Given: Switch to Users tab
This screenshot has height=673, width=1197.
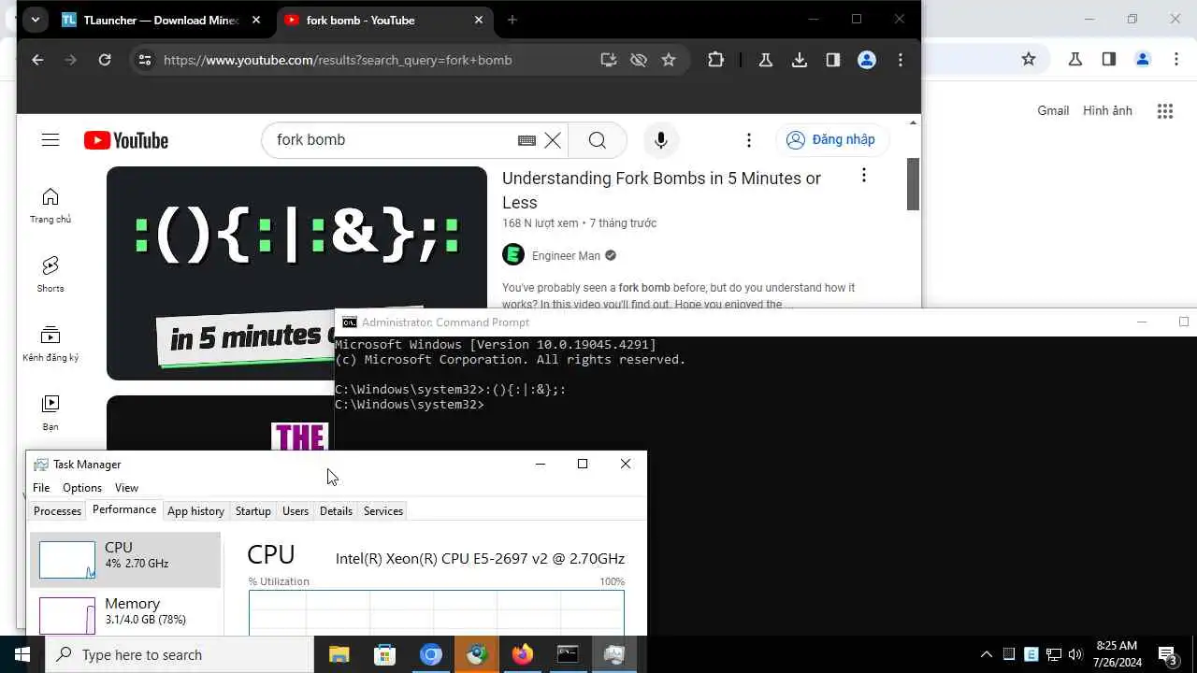Looking at the screenshot, I should [296, 511].
